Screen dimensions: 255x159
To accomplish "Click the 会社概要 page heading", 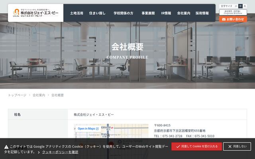I will pos(127,47).
